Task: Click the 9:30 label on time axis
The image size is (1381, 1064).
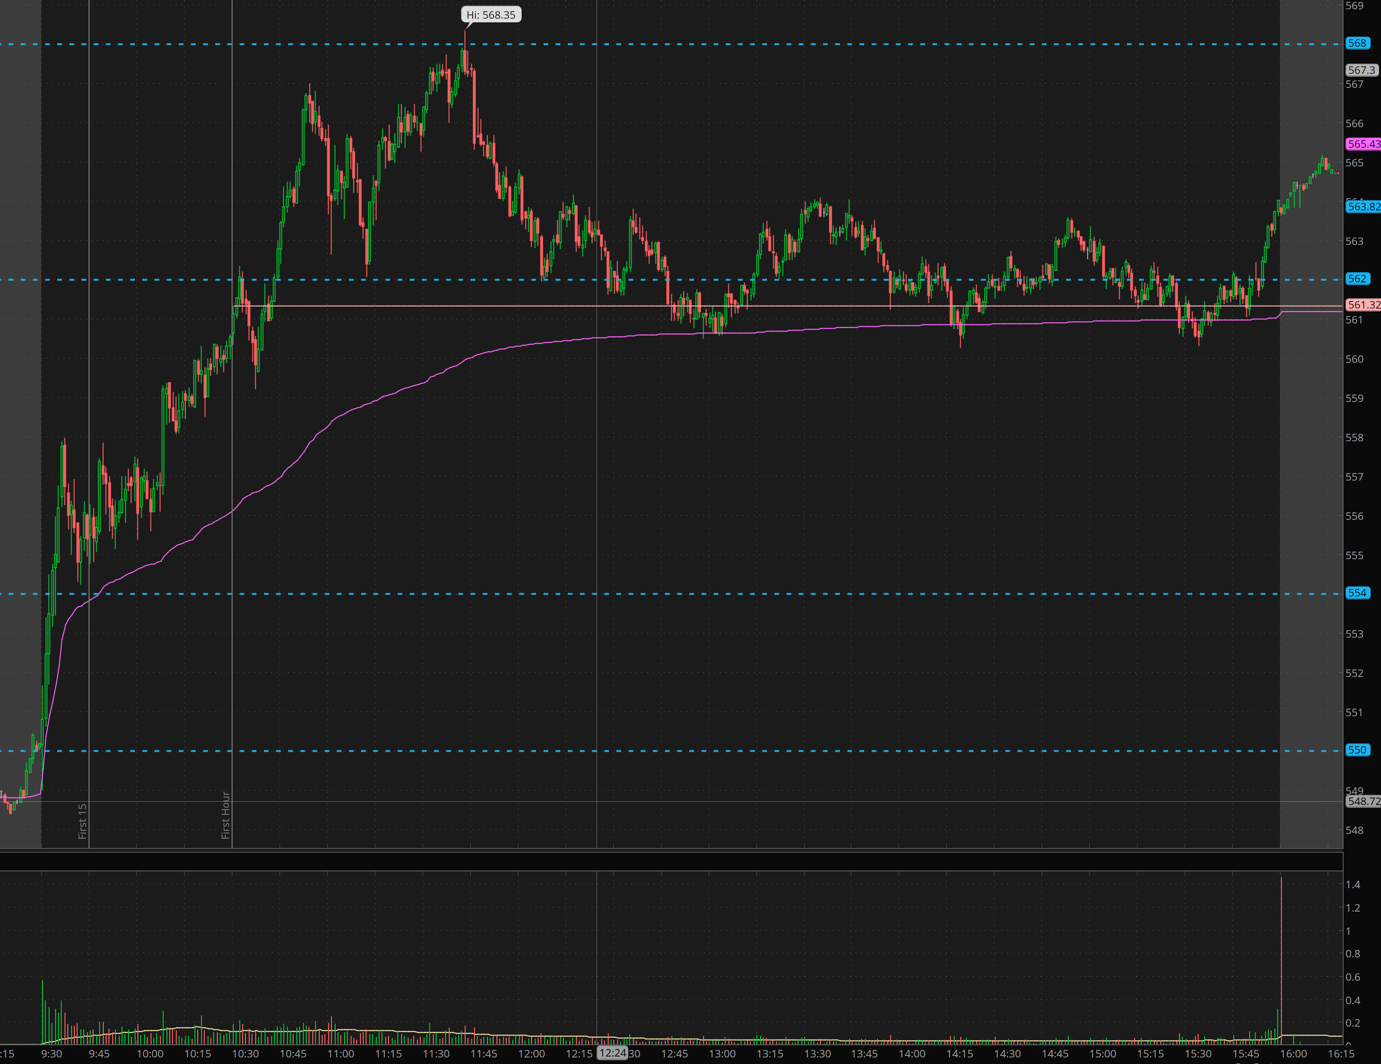Action: point(52,1054)
